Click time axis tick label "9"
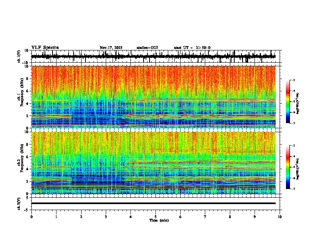 click(255, 217)
